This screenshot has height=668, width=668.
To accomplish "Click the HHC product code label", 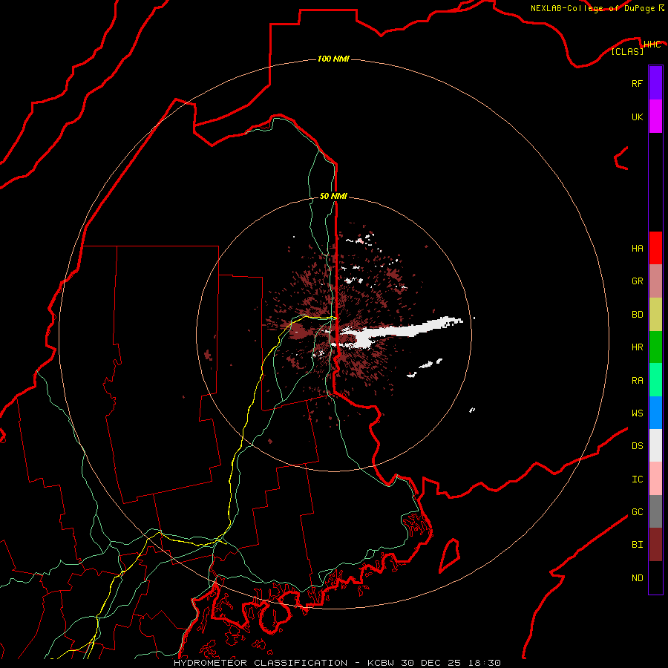I will (652, 45).
